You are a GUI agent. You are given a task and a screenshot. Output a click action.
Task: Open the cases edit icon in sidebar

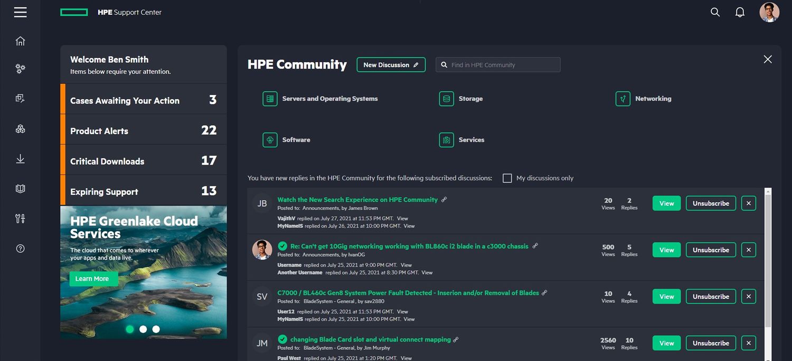point(20,98)
